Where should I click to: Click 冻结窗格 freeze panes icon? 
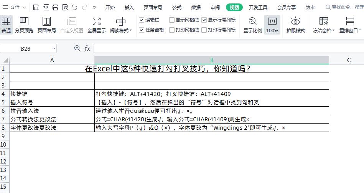324,21
